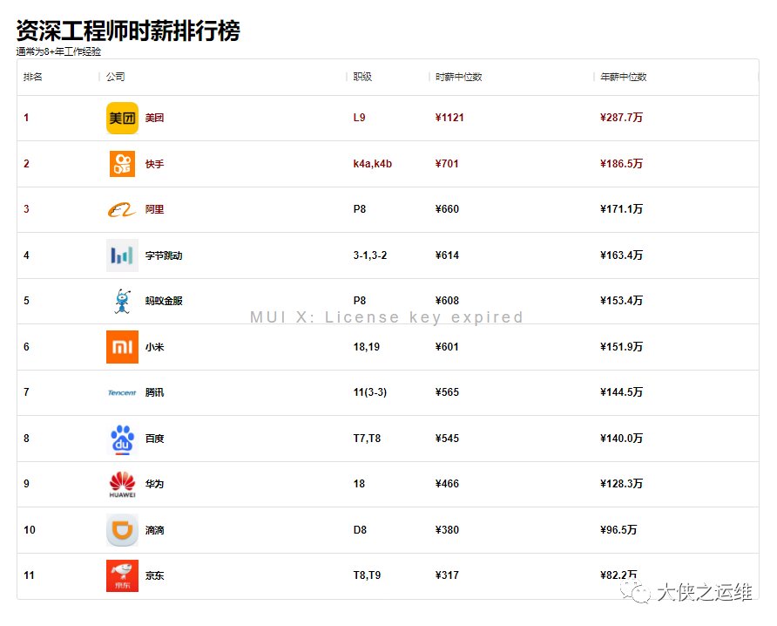Click the 3-1,3-2 level cell
Screen dimensions: 777x626
[369, 255]
